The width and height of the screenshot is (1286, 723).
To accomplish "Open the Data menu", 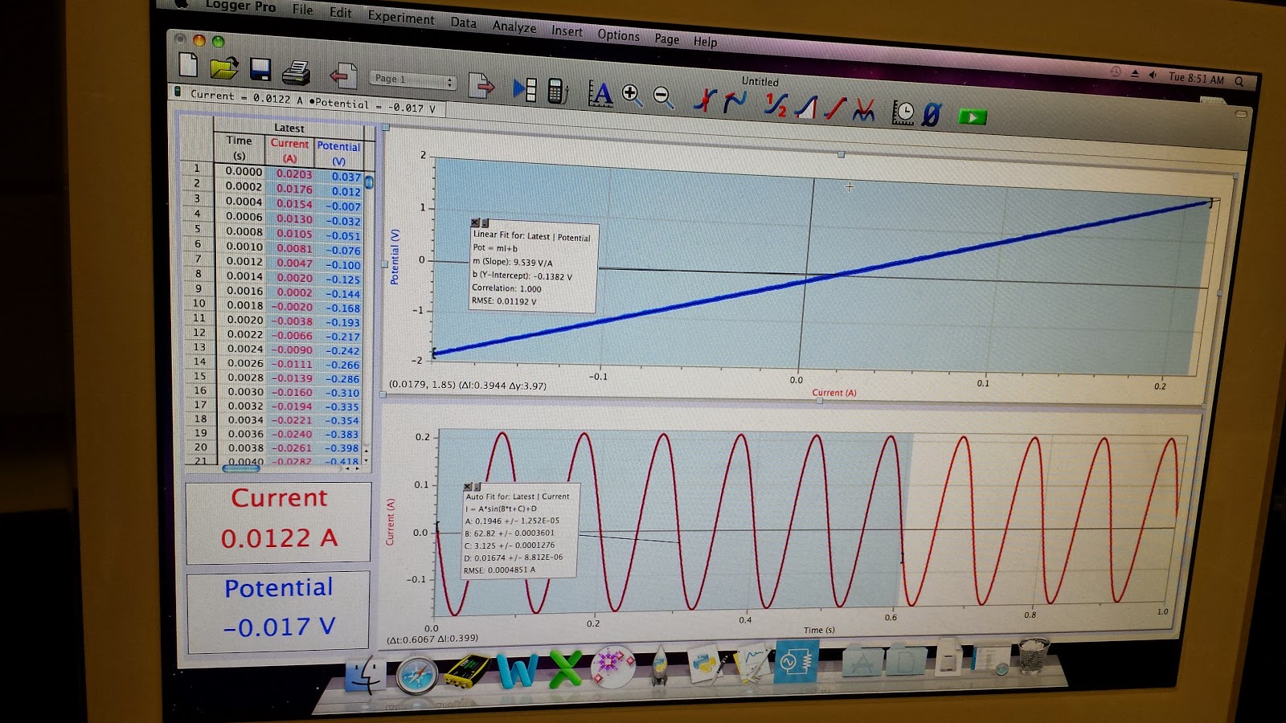I will pos(463,22).
